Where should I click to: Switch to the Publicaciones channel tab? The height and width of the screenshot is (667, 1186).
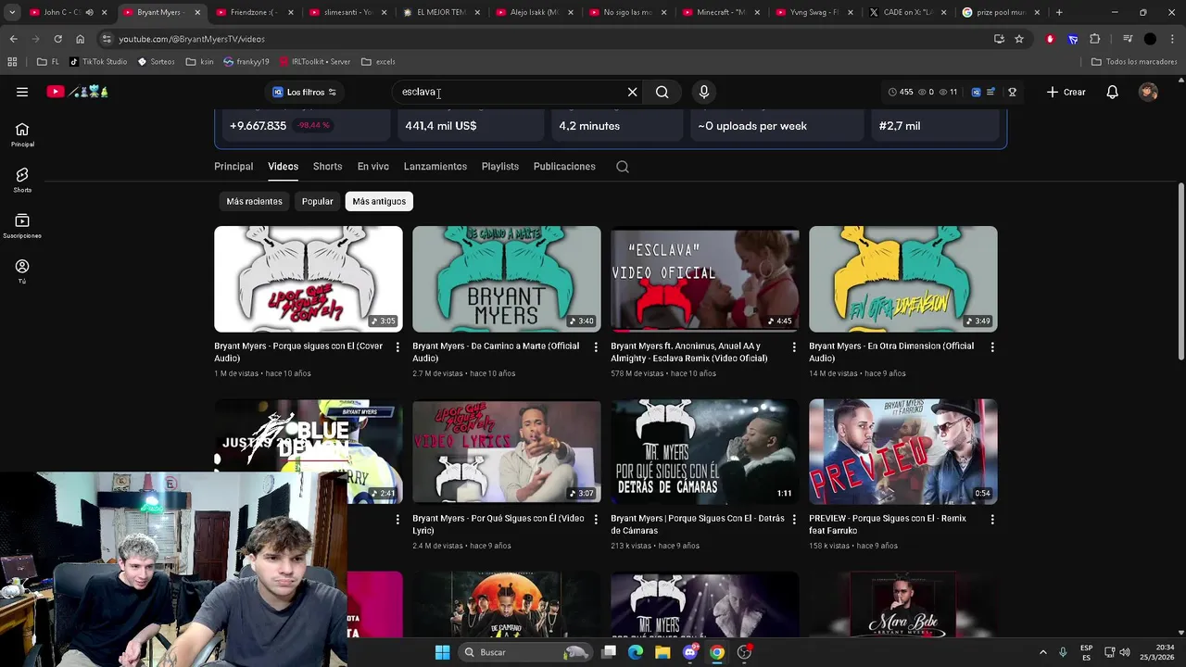click(564, 167)
